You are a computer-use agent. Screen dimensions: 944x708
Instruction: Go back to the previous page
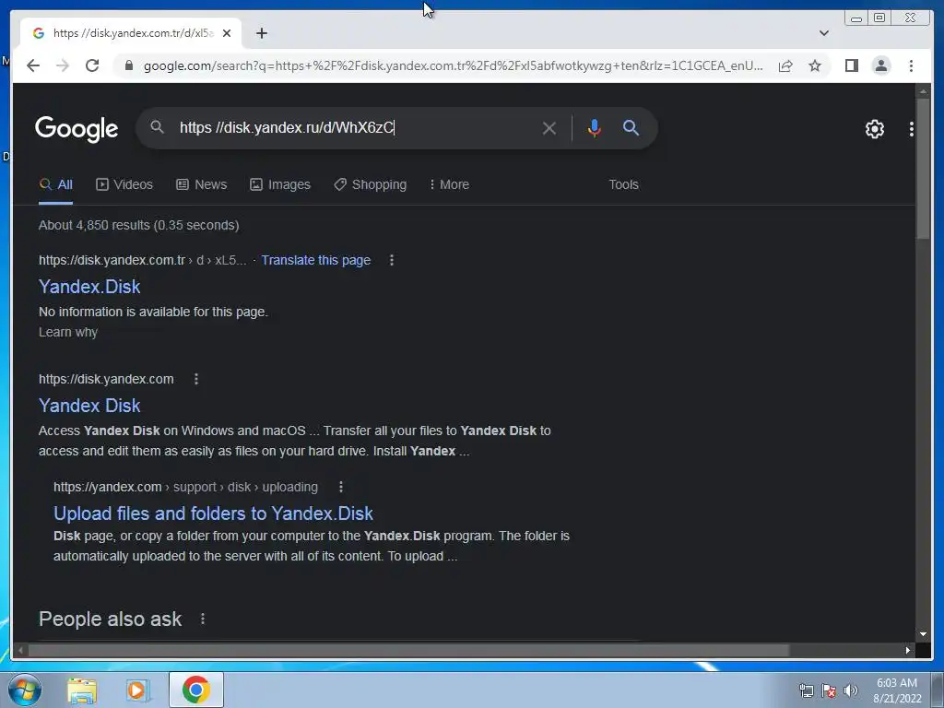coord(33,65)
